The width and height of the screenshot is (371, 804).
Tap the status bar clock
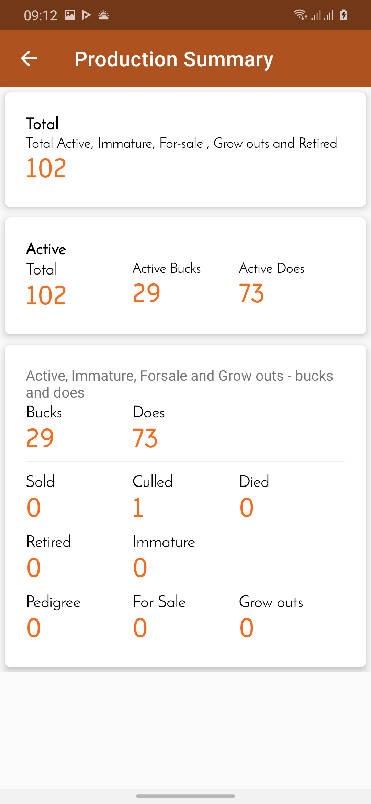coord(41,15)
